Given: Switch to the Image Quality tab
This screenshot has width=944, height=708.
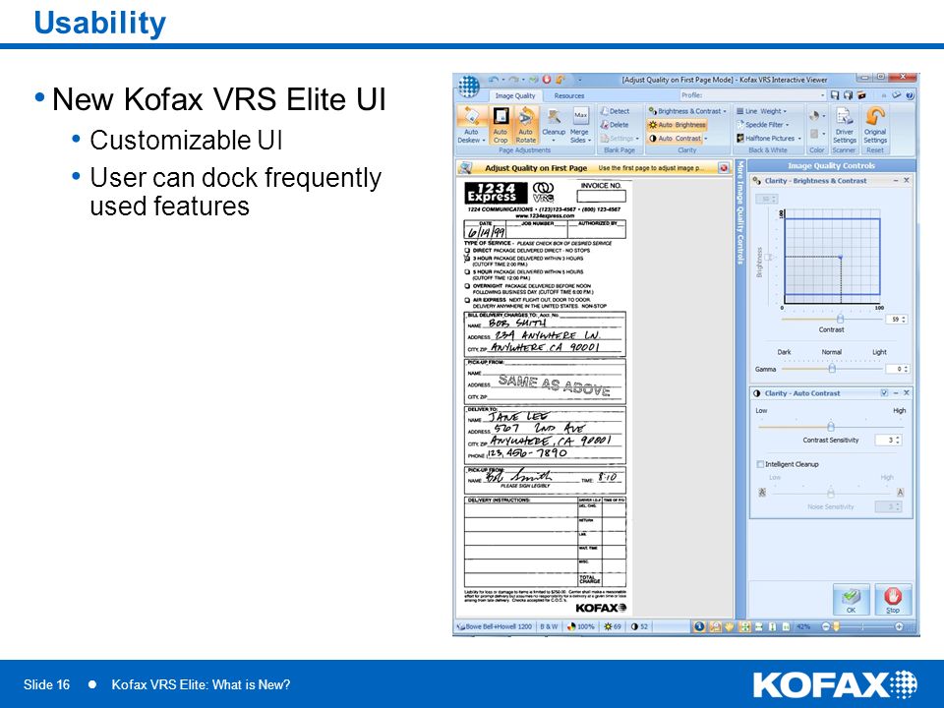Looking at the screenshot, I should [x=514, y=95].
